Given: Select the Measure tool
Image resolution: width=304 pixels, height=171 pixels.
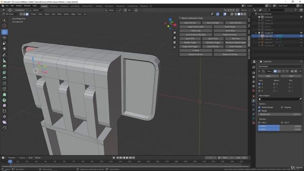Looking at the screenshot, I should click(4, 61).
